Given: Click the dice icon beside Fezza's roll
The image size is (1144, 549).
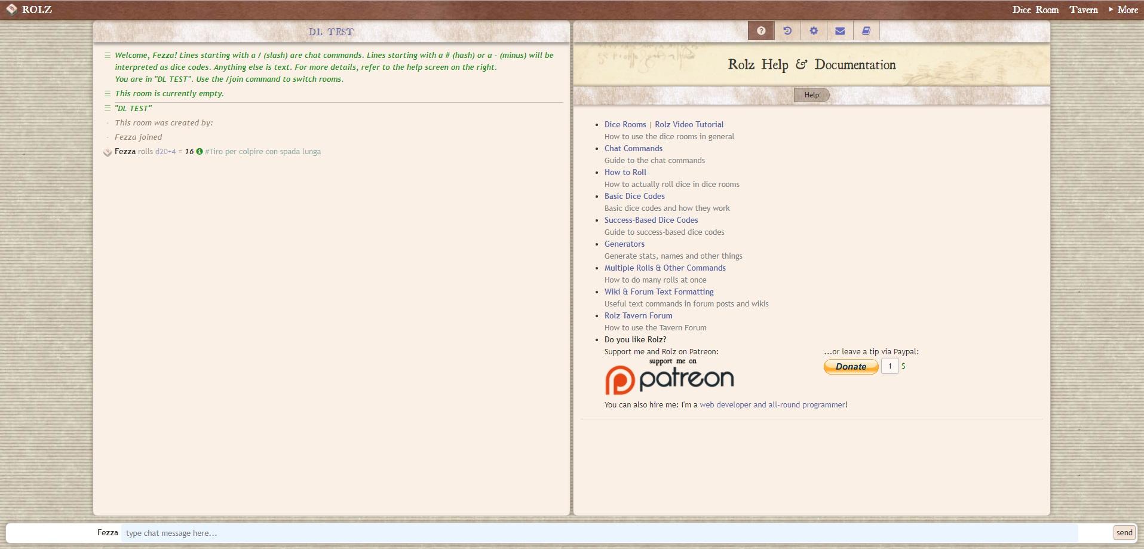Looking at the screenshot, I should point(108,152).
